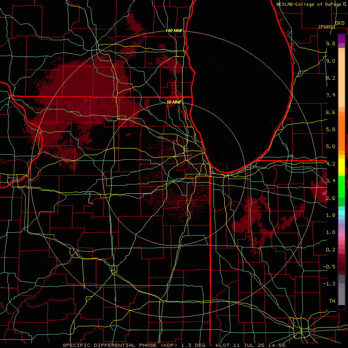Click the [PHAS] legend unit label

tap(326, 27)
